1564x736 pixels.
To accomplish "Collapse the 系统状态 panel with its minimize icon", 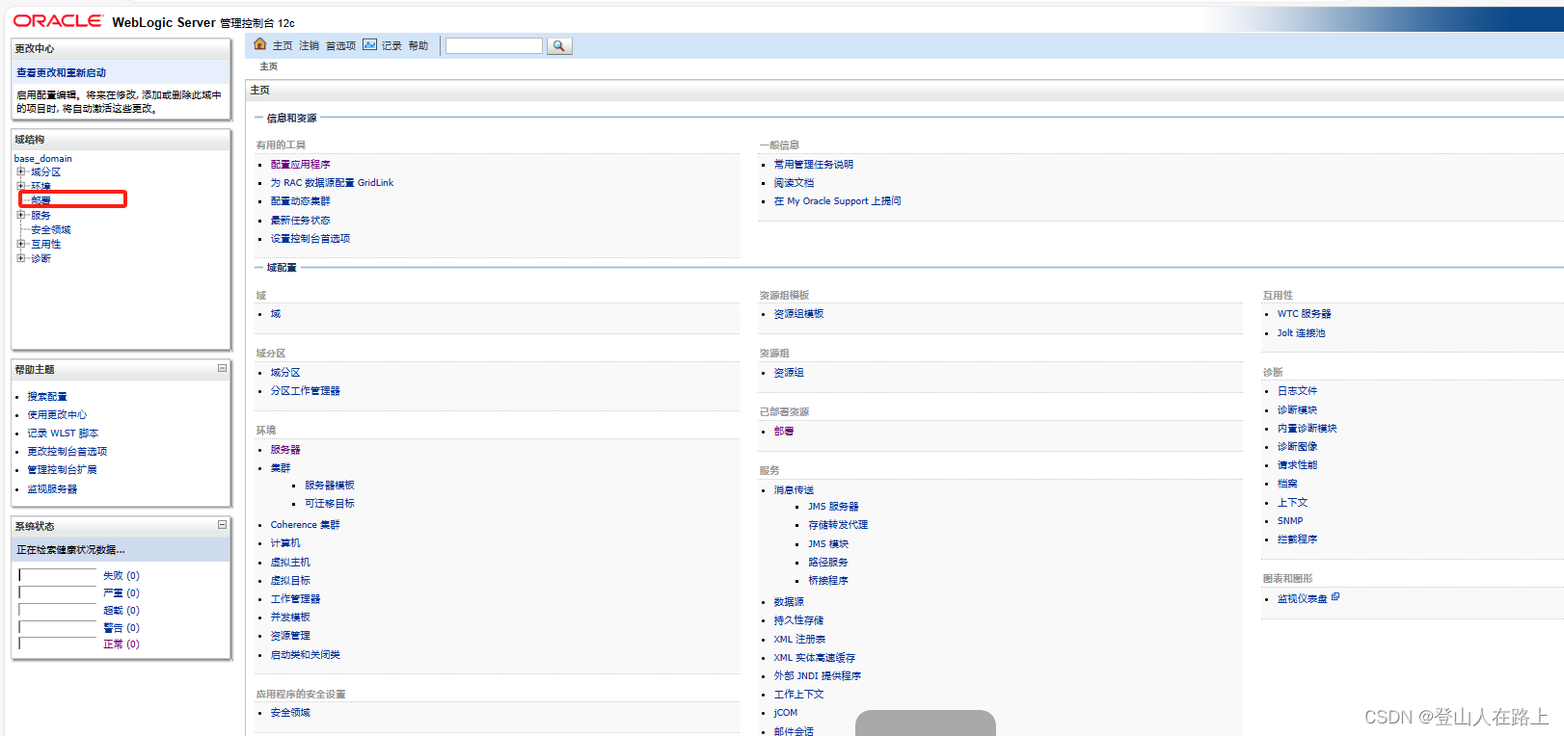I will 222,525.
